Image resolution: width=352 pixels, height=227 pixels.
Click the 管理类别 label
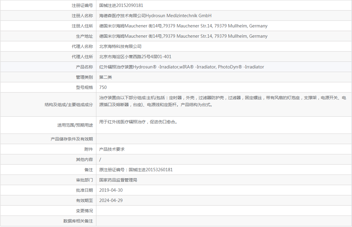click(x=84, y=77)
